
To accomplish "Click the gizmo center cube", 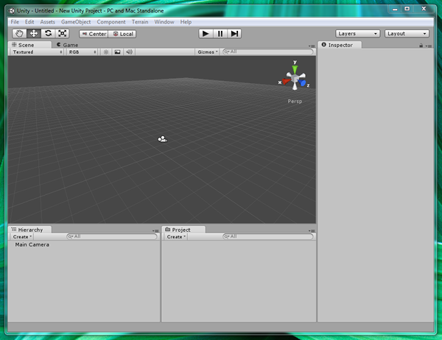I will tap(295, 78).
